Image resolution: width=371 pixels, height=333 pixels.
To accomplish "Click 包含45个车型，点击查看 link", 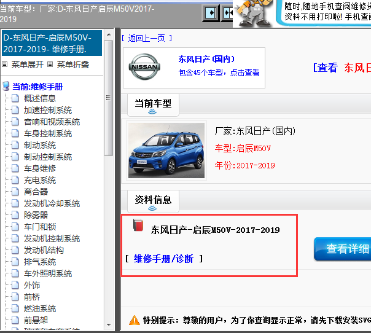I will point(219,72).
